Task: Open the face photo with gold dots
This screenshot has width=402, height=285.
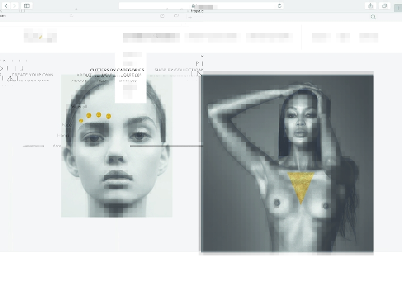Action: [x=116, y=146]
